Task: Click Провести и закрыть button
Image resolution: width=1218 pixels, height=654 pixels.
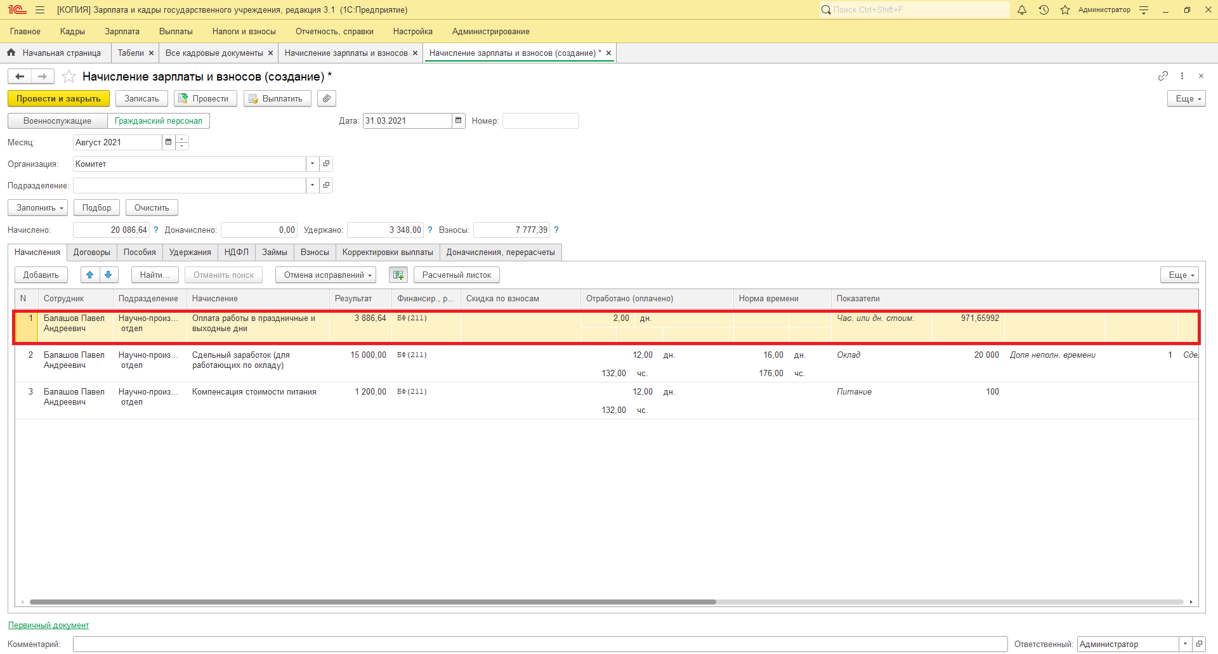Action: pyautogui.click(x=58, y=99)
